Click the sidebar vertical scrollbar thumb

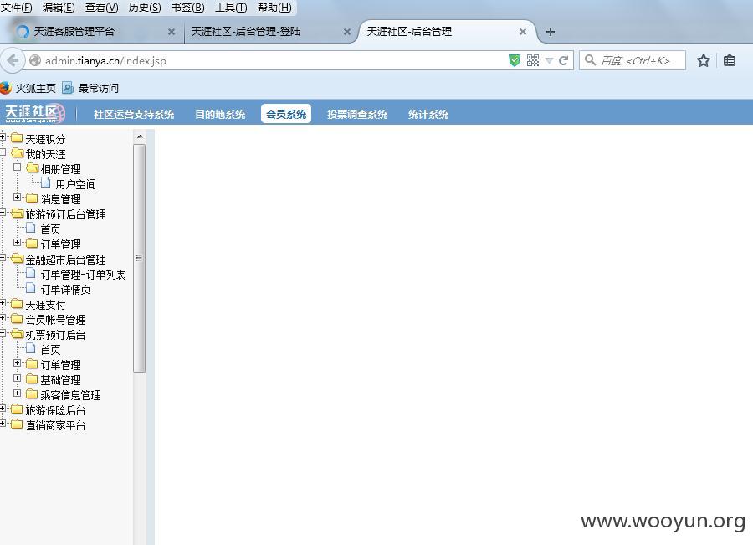coord(139,258)
